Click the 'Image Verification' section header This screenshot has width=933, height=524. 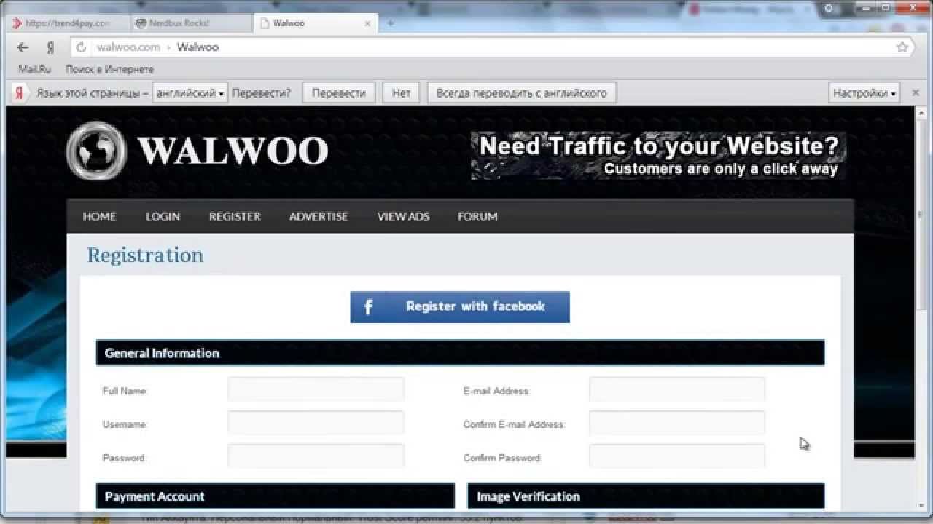point(646,496)
